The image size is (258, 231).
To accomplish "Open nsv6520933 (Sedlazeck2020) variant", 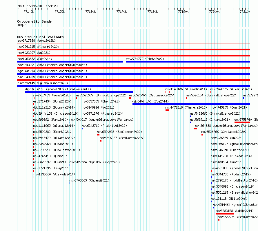I will tap(119, 132).
